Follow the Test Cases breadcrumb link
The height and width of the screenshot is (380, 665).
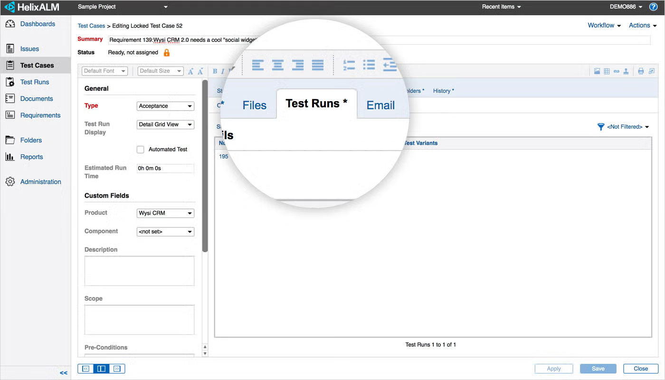91,26
